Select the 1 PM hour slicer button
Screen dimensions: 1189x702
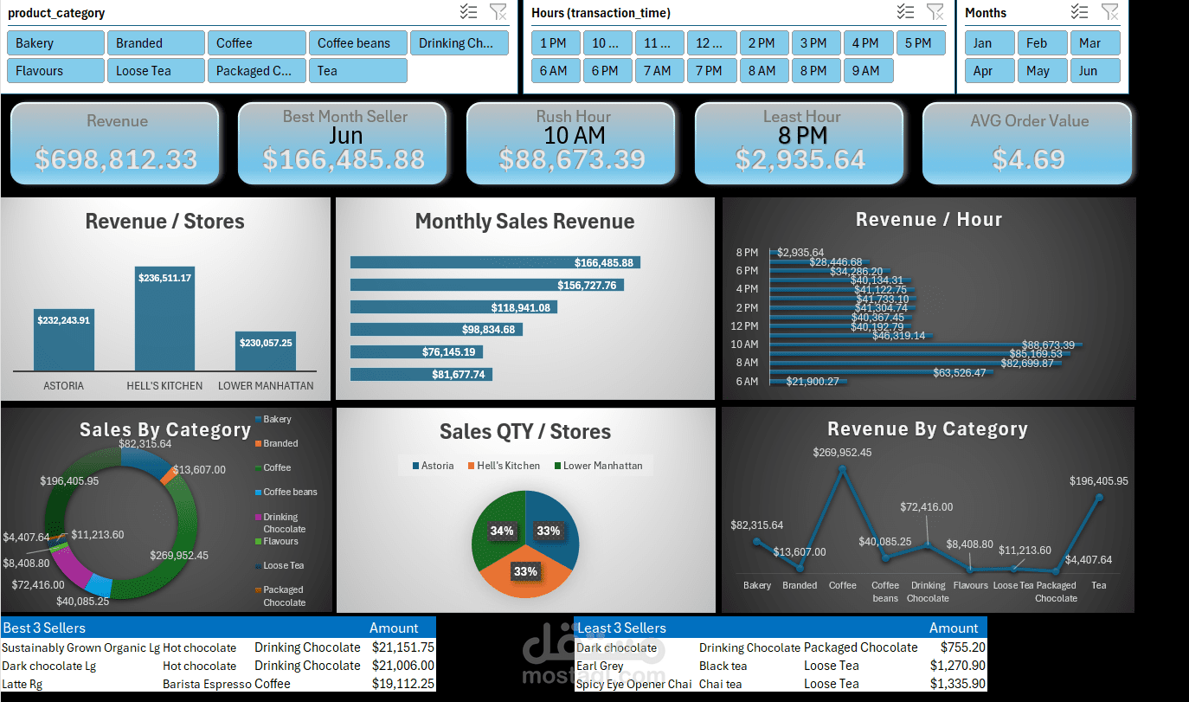[556, 43]
